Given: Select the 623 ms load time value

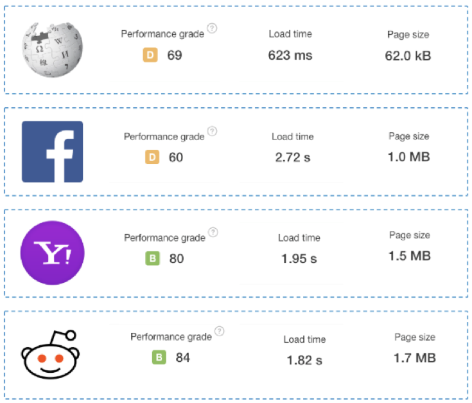Looking at the screenshot, I should 290,55.
